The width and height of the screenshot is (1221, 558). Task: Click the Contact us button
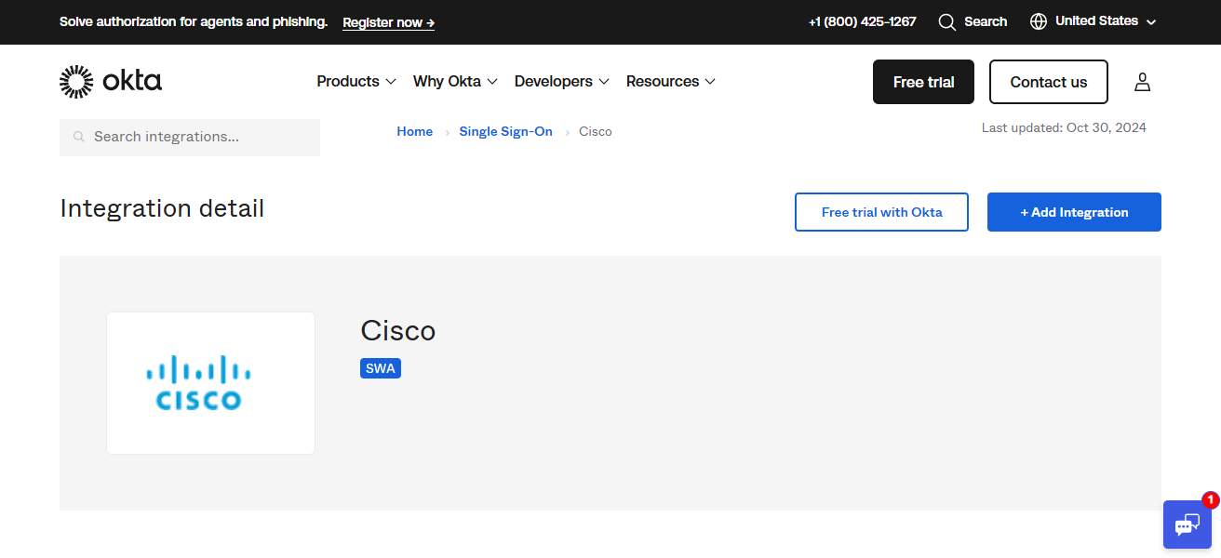point(1048,82)
